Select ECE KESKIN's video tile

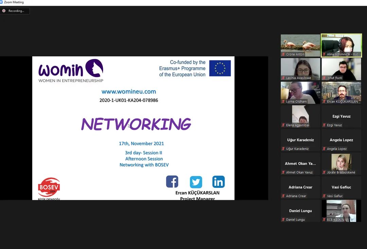[x=341, y=211]
